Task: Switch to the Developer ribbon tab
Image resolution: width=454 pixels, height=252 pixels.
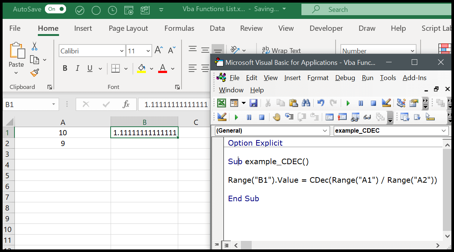Action: coord(326,28)
